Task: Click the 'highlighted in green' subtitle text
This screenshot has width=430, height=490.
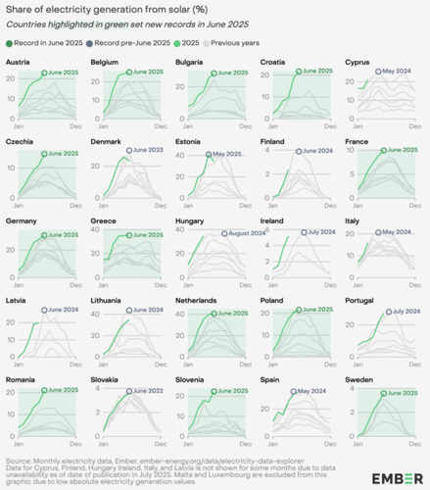Action: 89,24
